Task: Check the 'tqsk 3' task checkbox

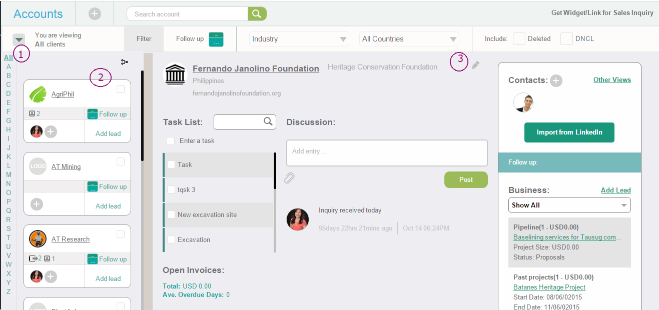Action: click(171, 189)
